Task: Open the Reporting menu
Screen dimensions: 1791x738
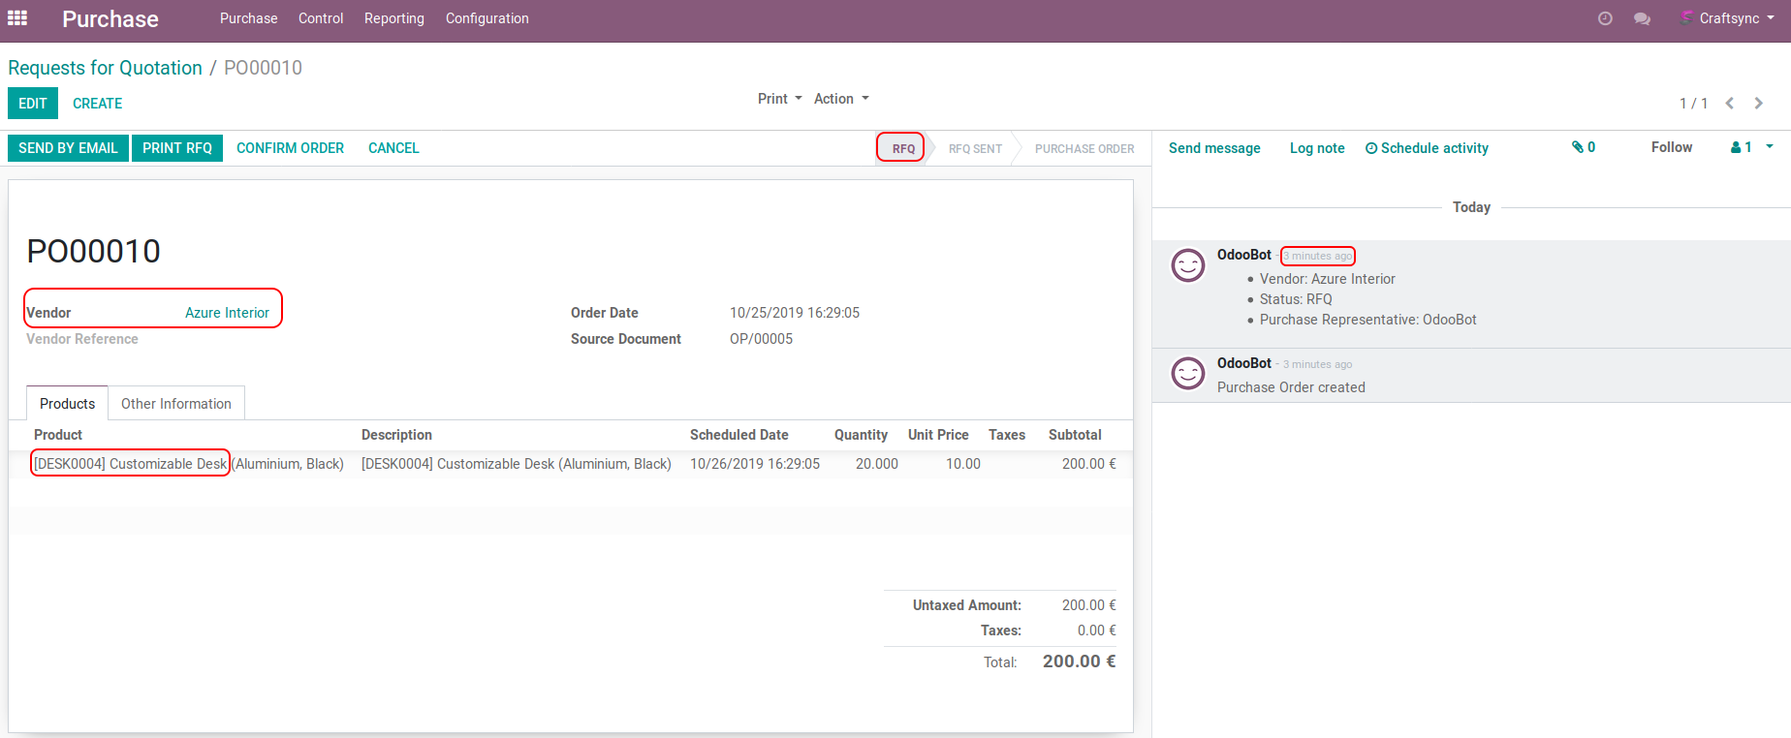Action: (x=393, y=18)
